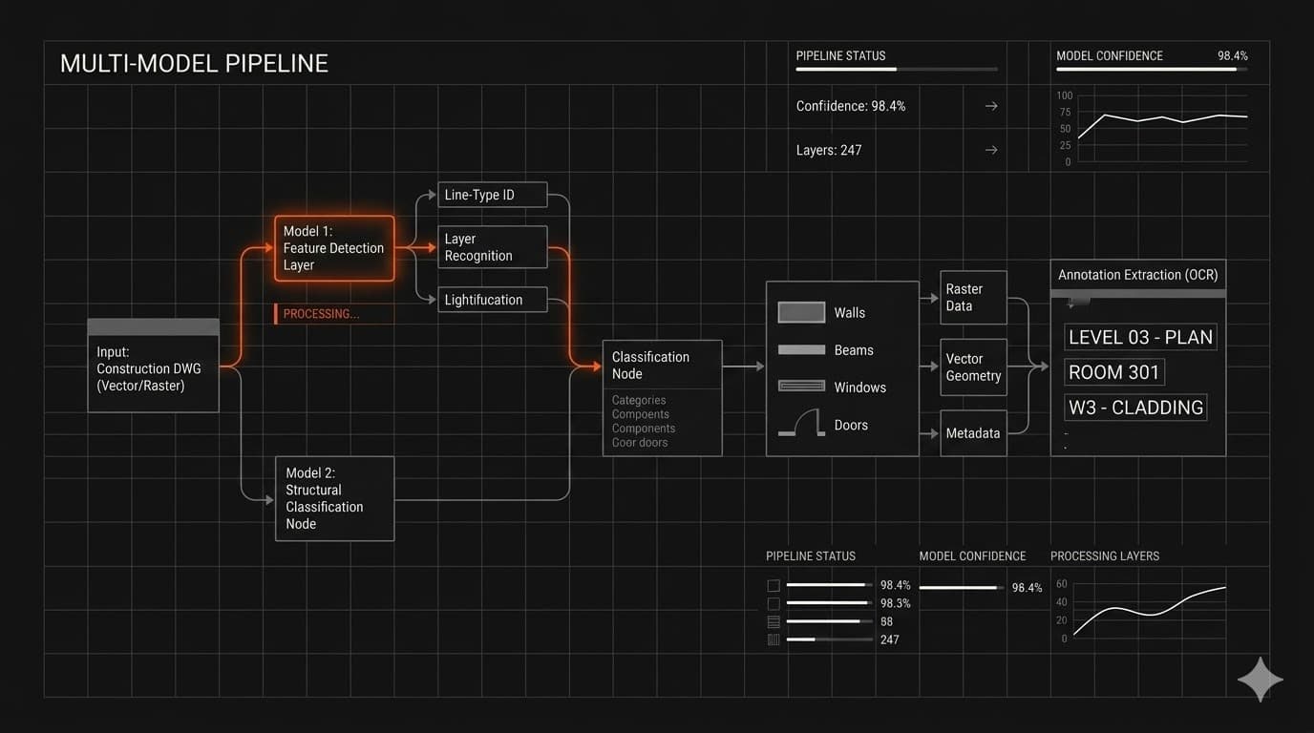Image resolution: width=1314 pixels, height=733 pixels.
Task: Toggle the checkbox beside 98.3% status row
Action: [x=773, y=603]
